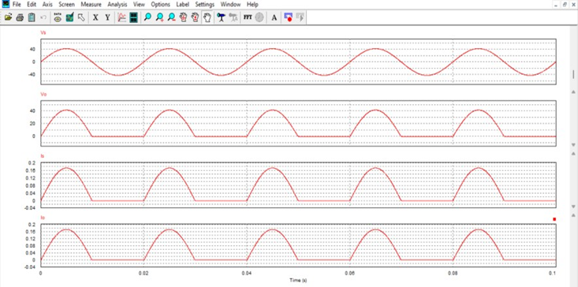Open the Window menu
The width and height of the screenshot is (578, 287).
click(x=230, y=5)
